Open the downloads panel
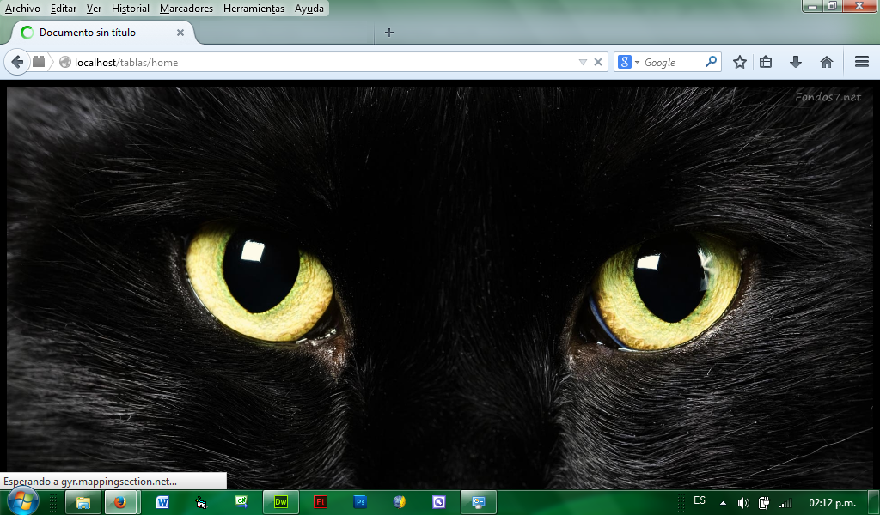Screen dimensions: 880x515 [x=795, y=62]
